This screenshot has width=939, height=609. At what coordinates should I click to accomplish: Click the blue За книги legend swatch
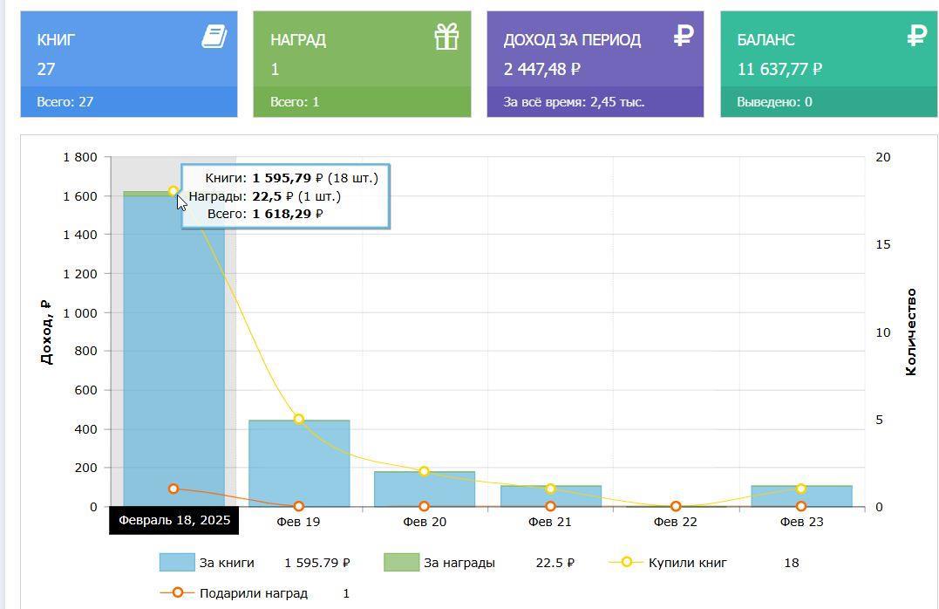pos(176,563)
